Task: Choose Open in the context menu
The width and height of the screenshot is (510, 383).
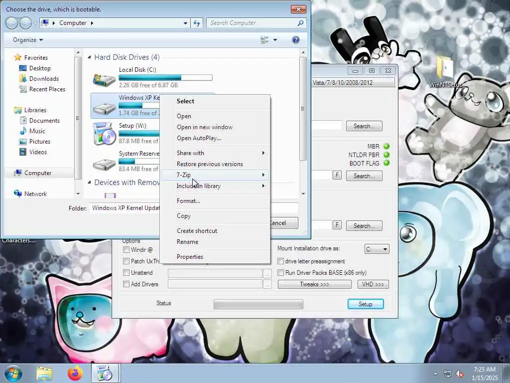Action: [x=215, y=116]
